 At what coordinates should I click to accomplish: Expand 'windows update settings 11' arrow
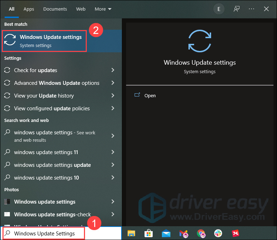tap(113, 152)
